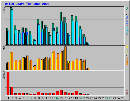Click the 'Sites' legend label

127,61
